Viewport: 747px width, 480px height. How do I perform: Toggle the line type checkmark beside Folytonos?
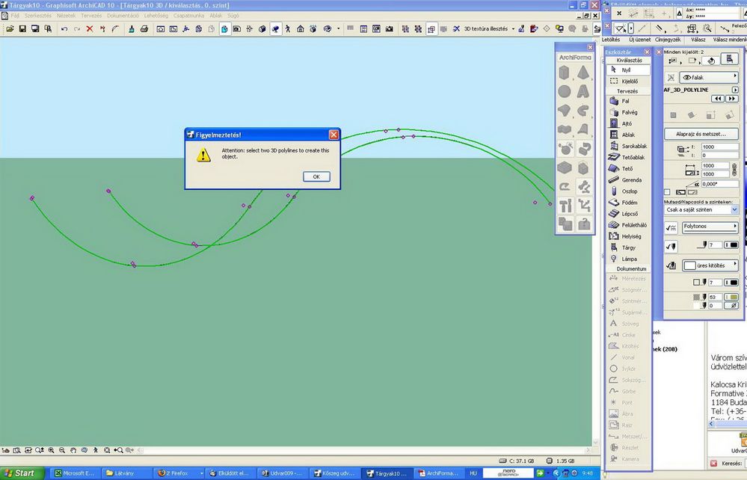tap(671, 228)
